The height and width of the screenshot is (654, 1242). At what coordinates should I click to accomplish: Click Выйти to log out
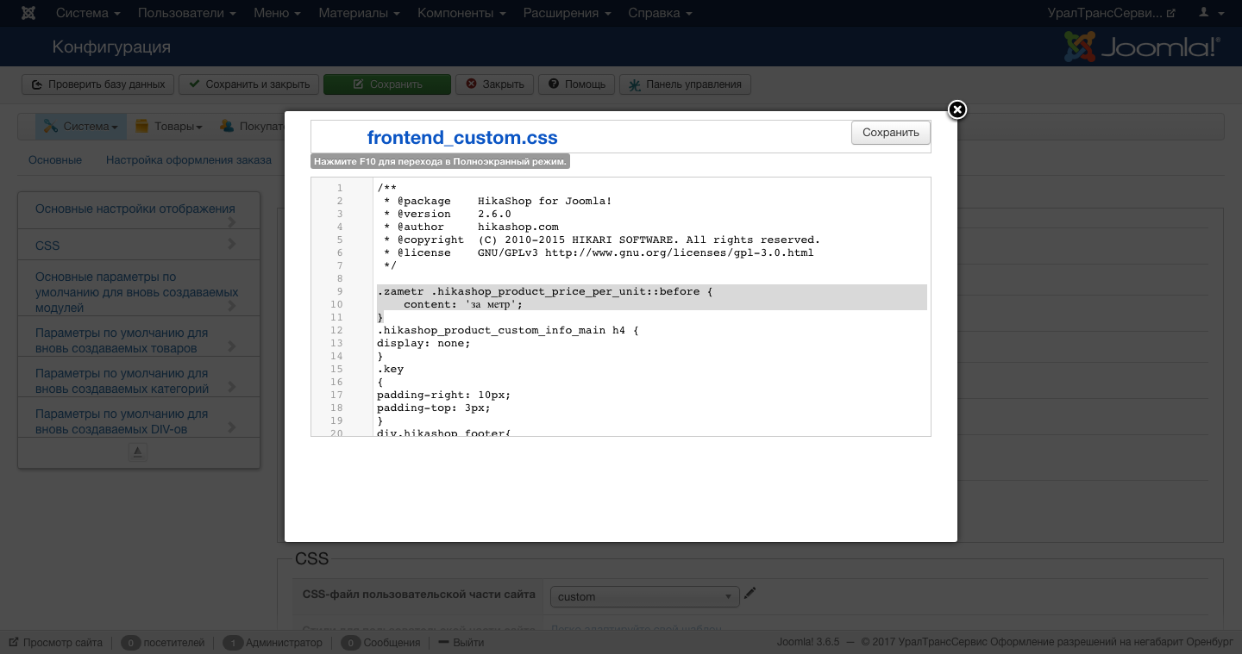[461, 643]
